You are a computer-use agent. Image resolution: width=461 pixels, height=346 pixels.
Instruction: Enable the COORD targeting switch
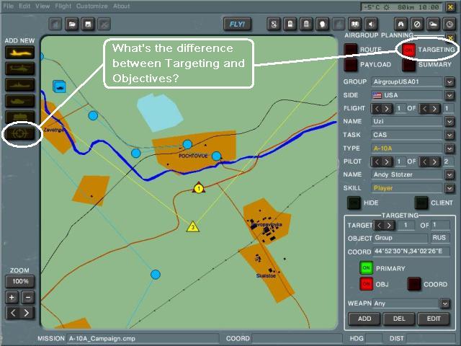click(414, 284)
